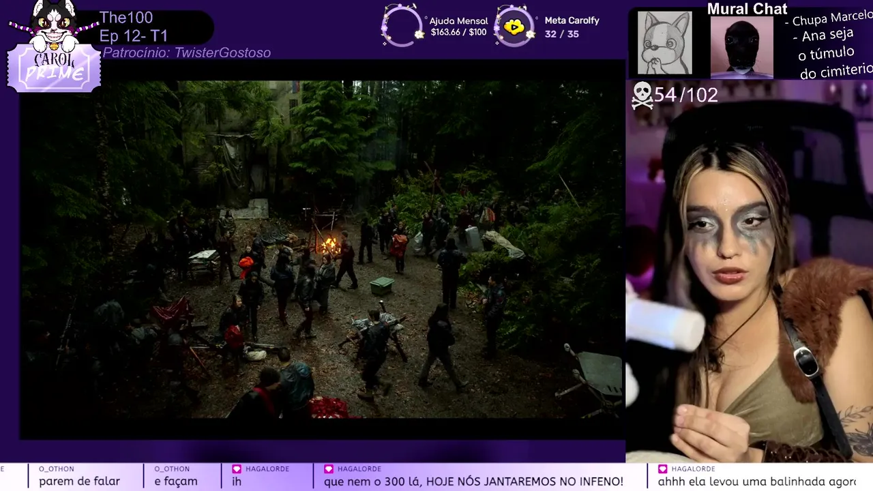873x491 pixels.
Task: Click the '- Chupa Marcelo' mural note
Action: tap(828, 18)
